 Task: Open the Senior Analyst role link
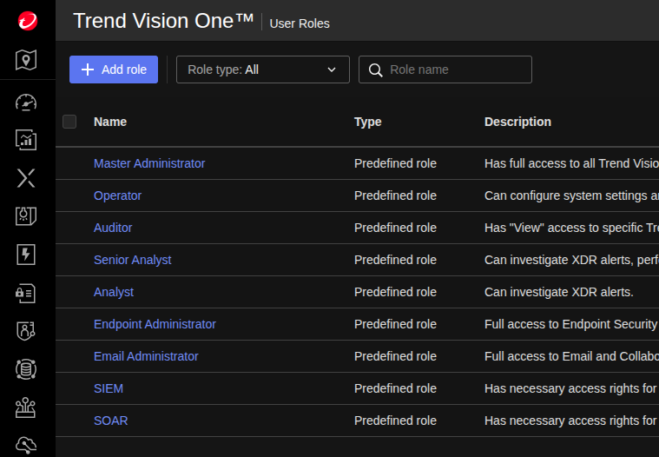tap(132, 260)
